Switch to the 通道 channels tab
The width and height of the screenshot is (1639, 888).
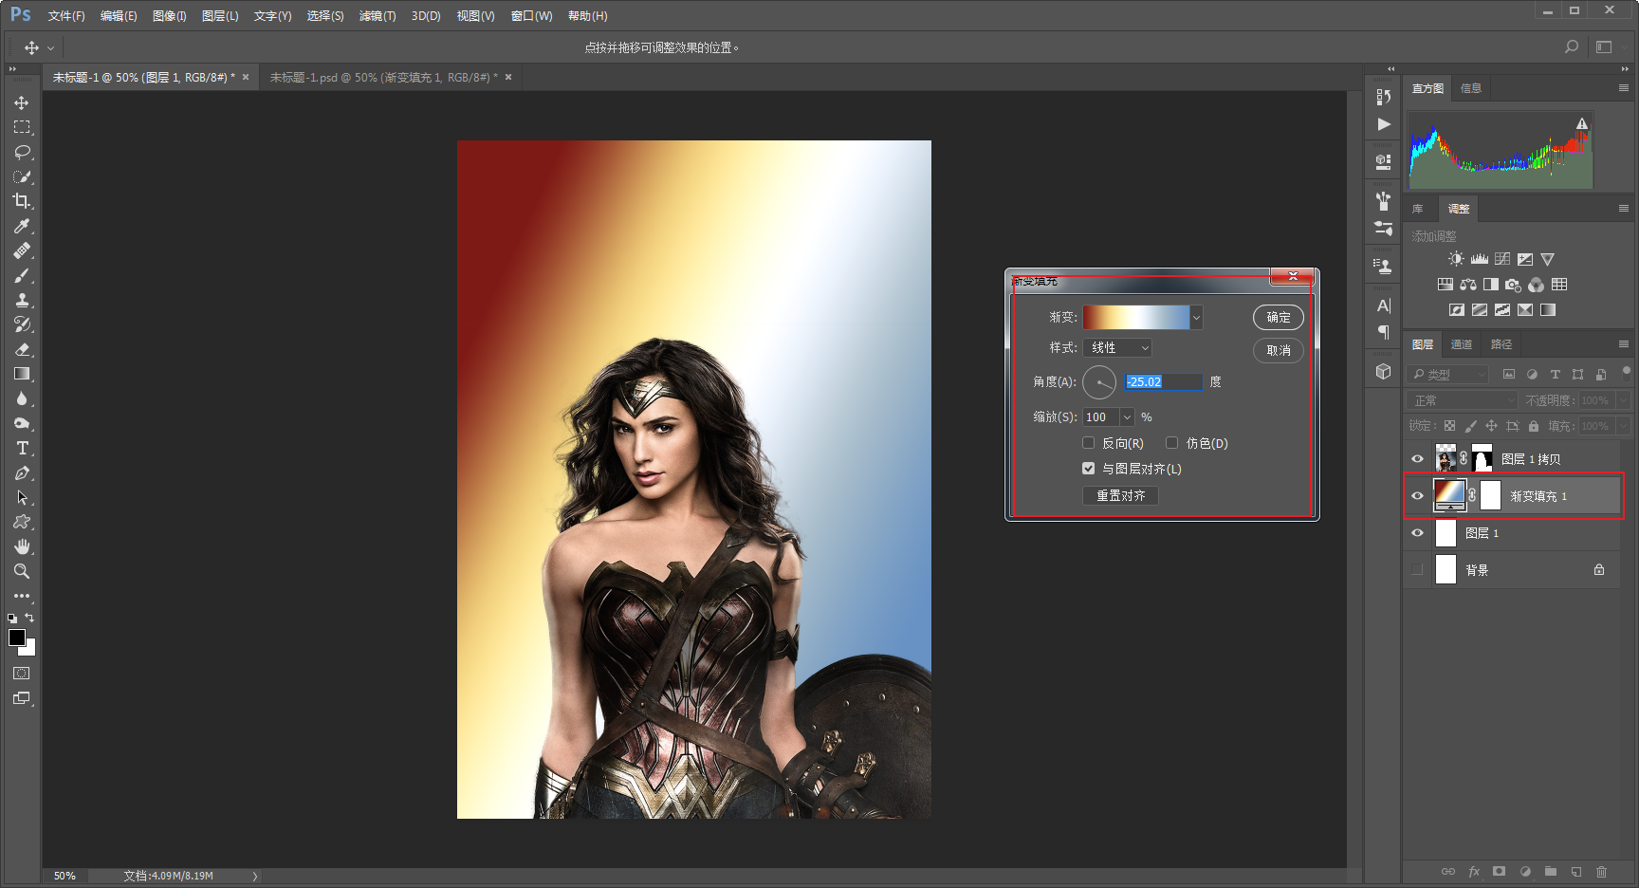click(x=1462, y=344)
